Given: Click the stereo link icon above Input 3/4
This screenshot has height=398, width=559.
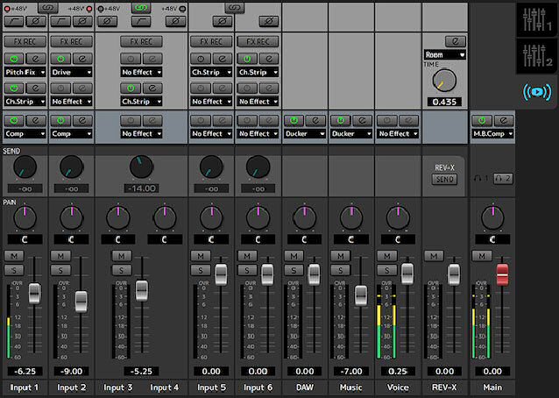Looking at the screenshot, I should coord(140,7).
